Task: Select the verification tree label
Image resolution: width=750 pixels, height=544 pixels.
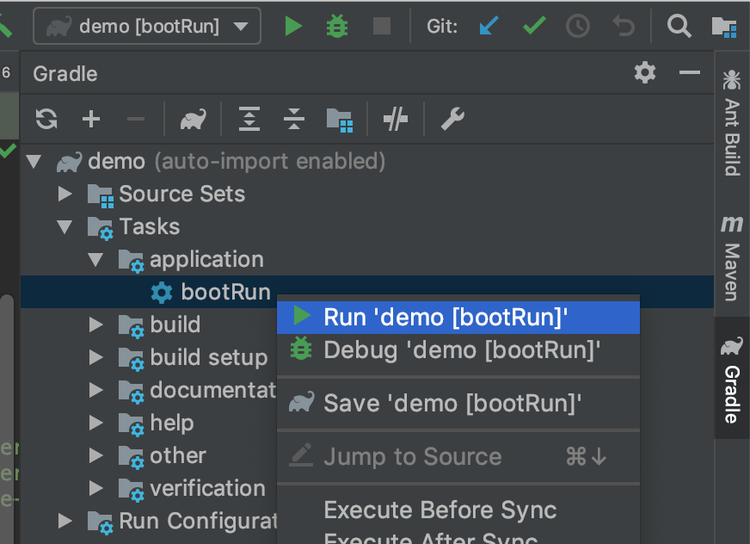Action: click(207, 488)
